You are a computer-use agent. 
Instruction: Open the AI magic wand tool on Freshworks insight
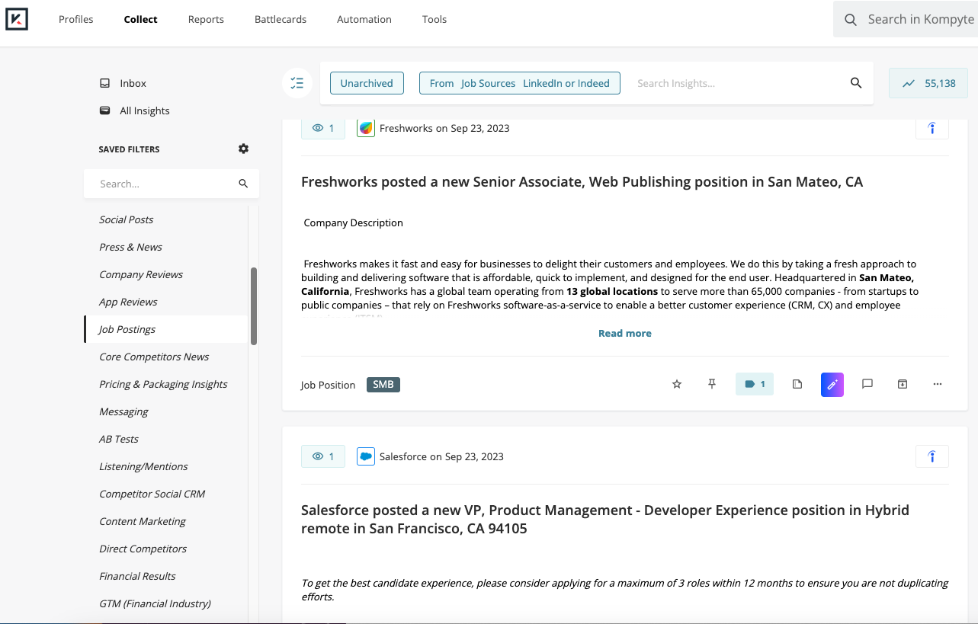832,384
